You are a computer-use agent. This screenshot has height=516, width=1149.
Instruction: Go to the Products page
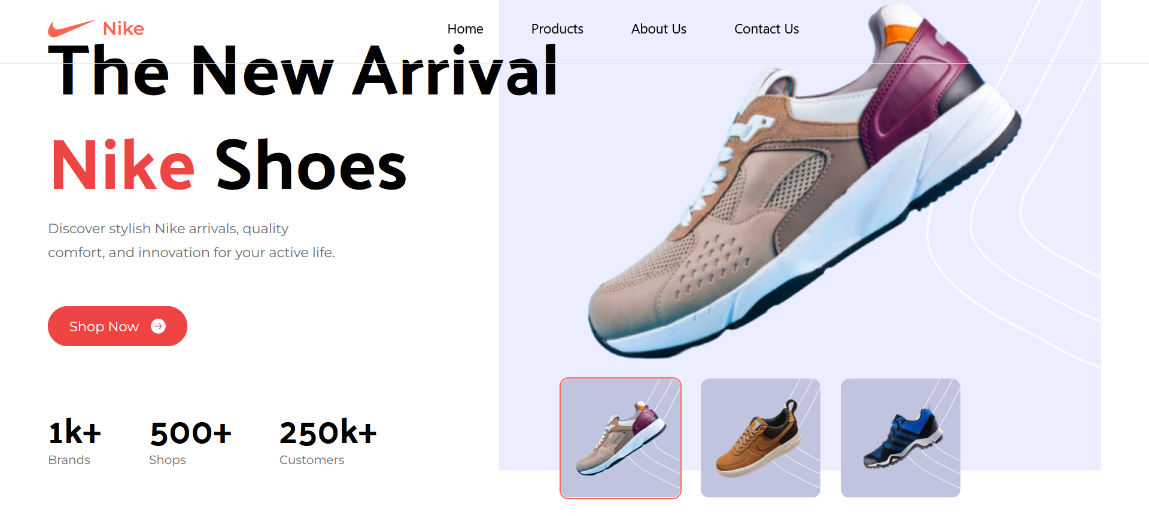point(557,29)
